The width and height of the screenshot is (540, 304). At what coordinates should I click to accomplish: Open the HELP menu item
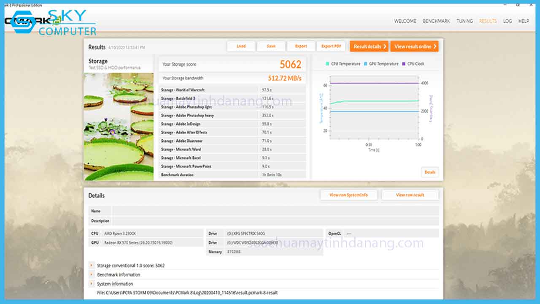[524, 21]
